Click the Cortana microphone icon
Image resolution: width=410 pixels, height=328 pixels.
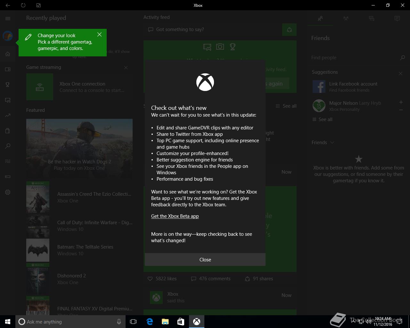(119, 322)
